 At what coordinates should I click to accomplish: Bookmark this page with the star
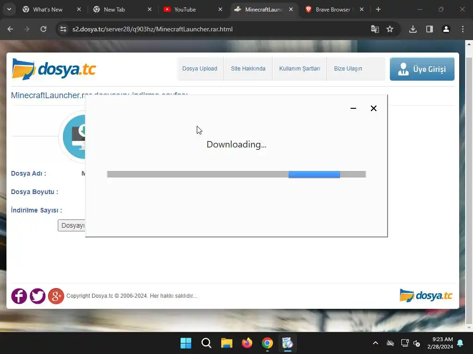tap(390, 29)
